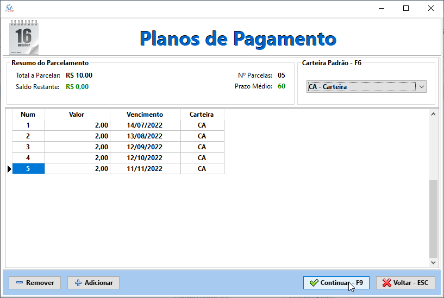Click Carteira CA in the 11/11/2022 row

tap(202, 168)
